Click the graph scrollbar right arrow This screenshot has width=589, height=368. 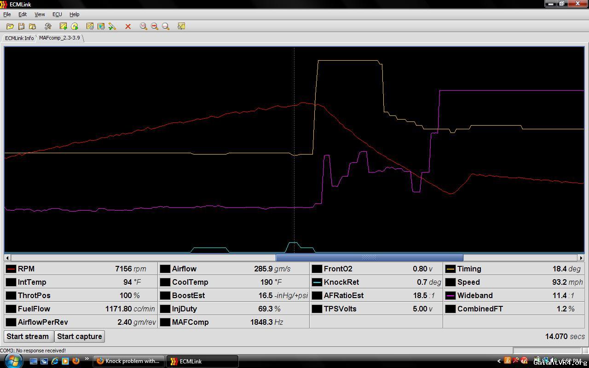[x=581, y=258]
